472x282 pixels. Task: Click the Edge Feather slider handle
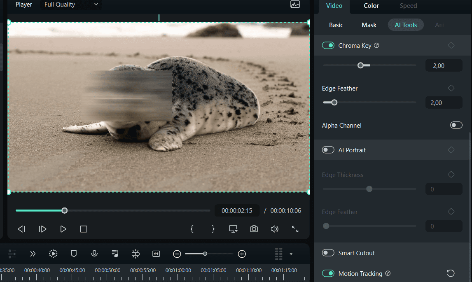(x=334, y=102)
